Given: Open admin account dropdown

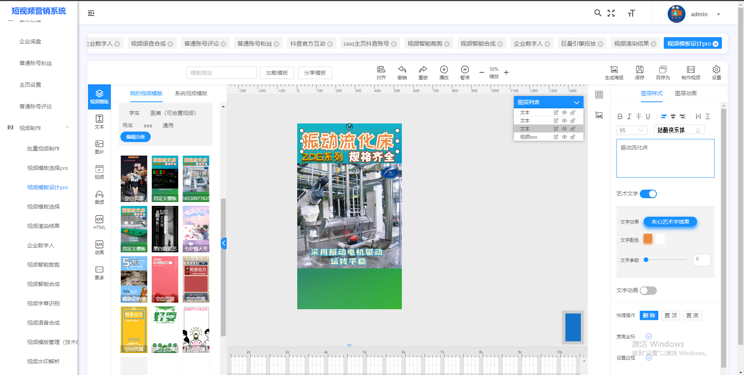Looking at the screenshot, I should [718, 14].
